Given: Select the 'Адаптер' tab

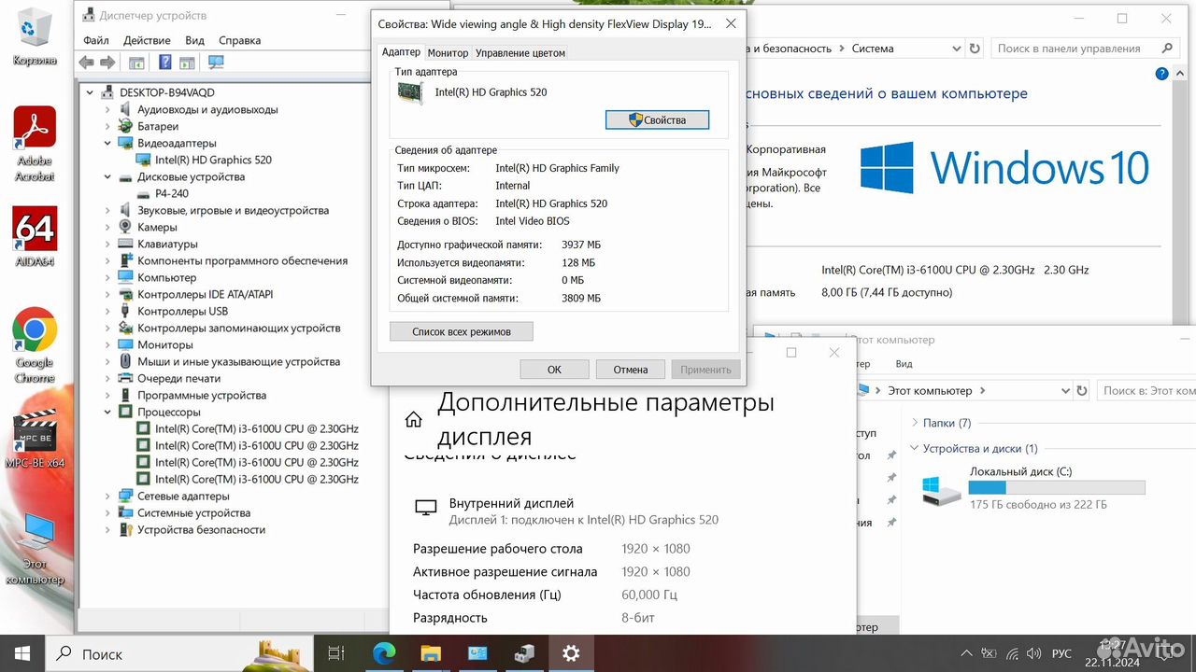Looking at the screenshot, I should [x=401, y=52].
